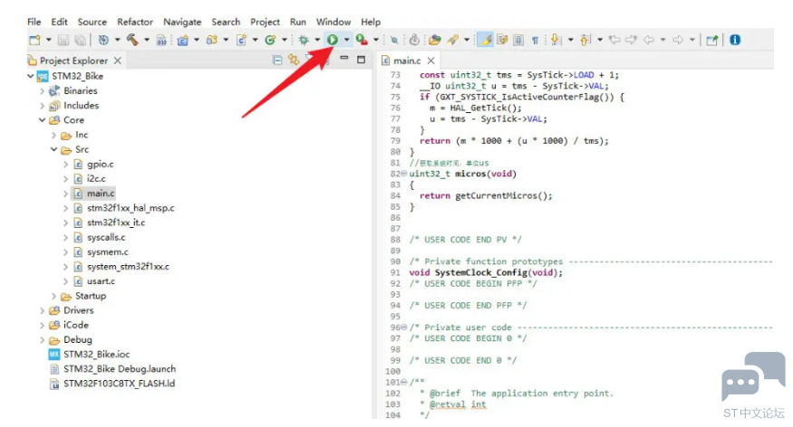
Task: Select the iCode folder
Action: point(75,325)
